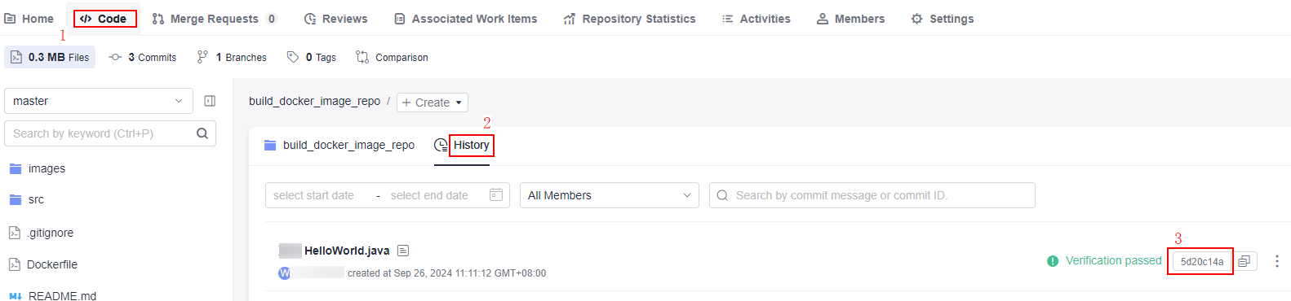Expand the master branch dropdown
Image resolution: width=1291 pixels, height=301 pixels.
tap(99, 101)
